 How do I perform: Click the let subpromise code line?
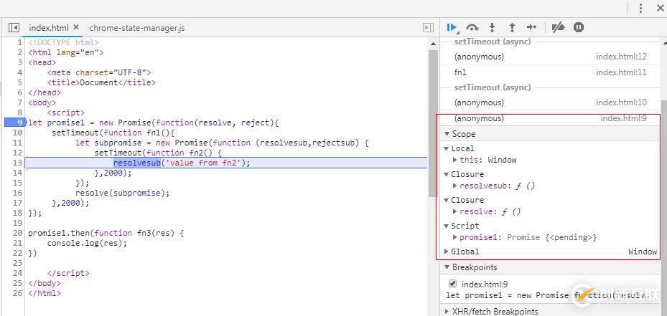(222, 143)
